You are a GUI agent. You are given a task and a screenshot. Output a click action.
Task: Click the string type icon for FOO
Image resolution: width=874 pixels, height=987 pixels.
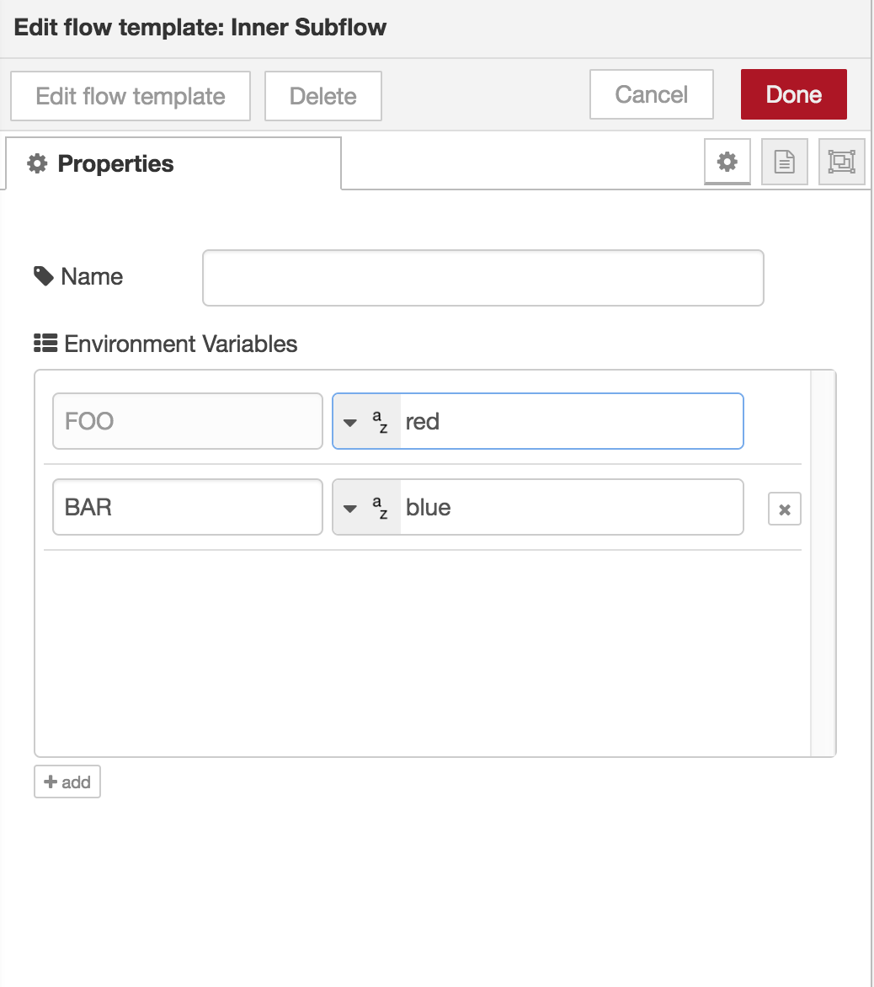(380, 421)
